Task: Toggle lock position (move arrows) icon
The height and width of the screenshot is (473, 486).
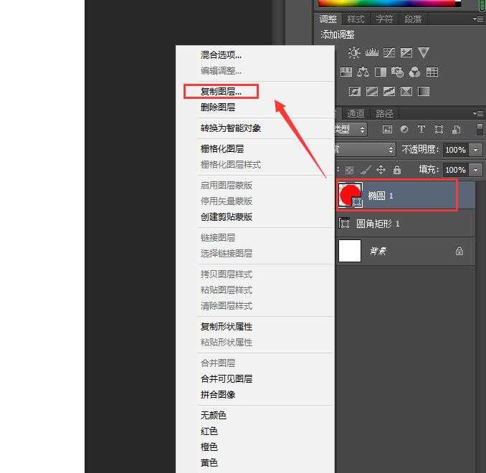Action: click(381, 170)
